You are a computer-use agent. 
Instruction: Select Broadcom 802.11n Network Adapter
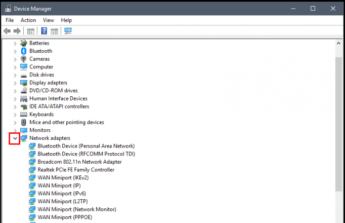(x=79, y=162)
